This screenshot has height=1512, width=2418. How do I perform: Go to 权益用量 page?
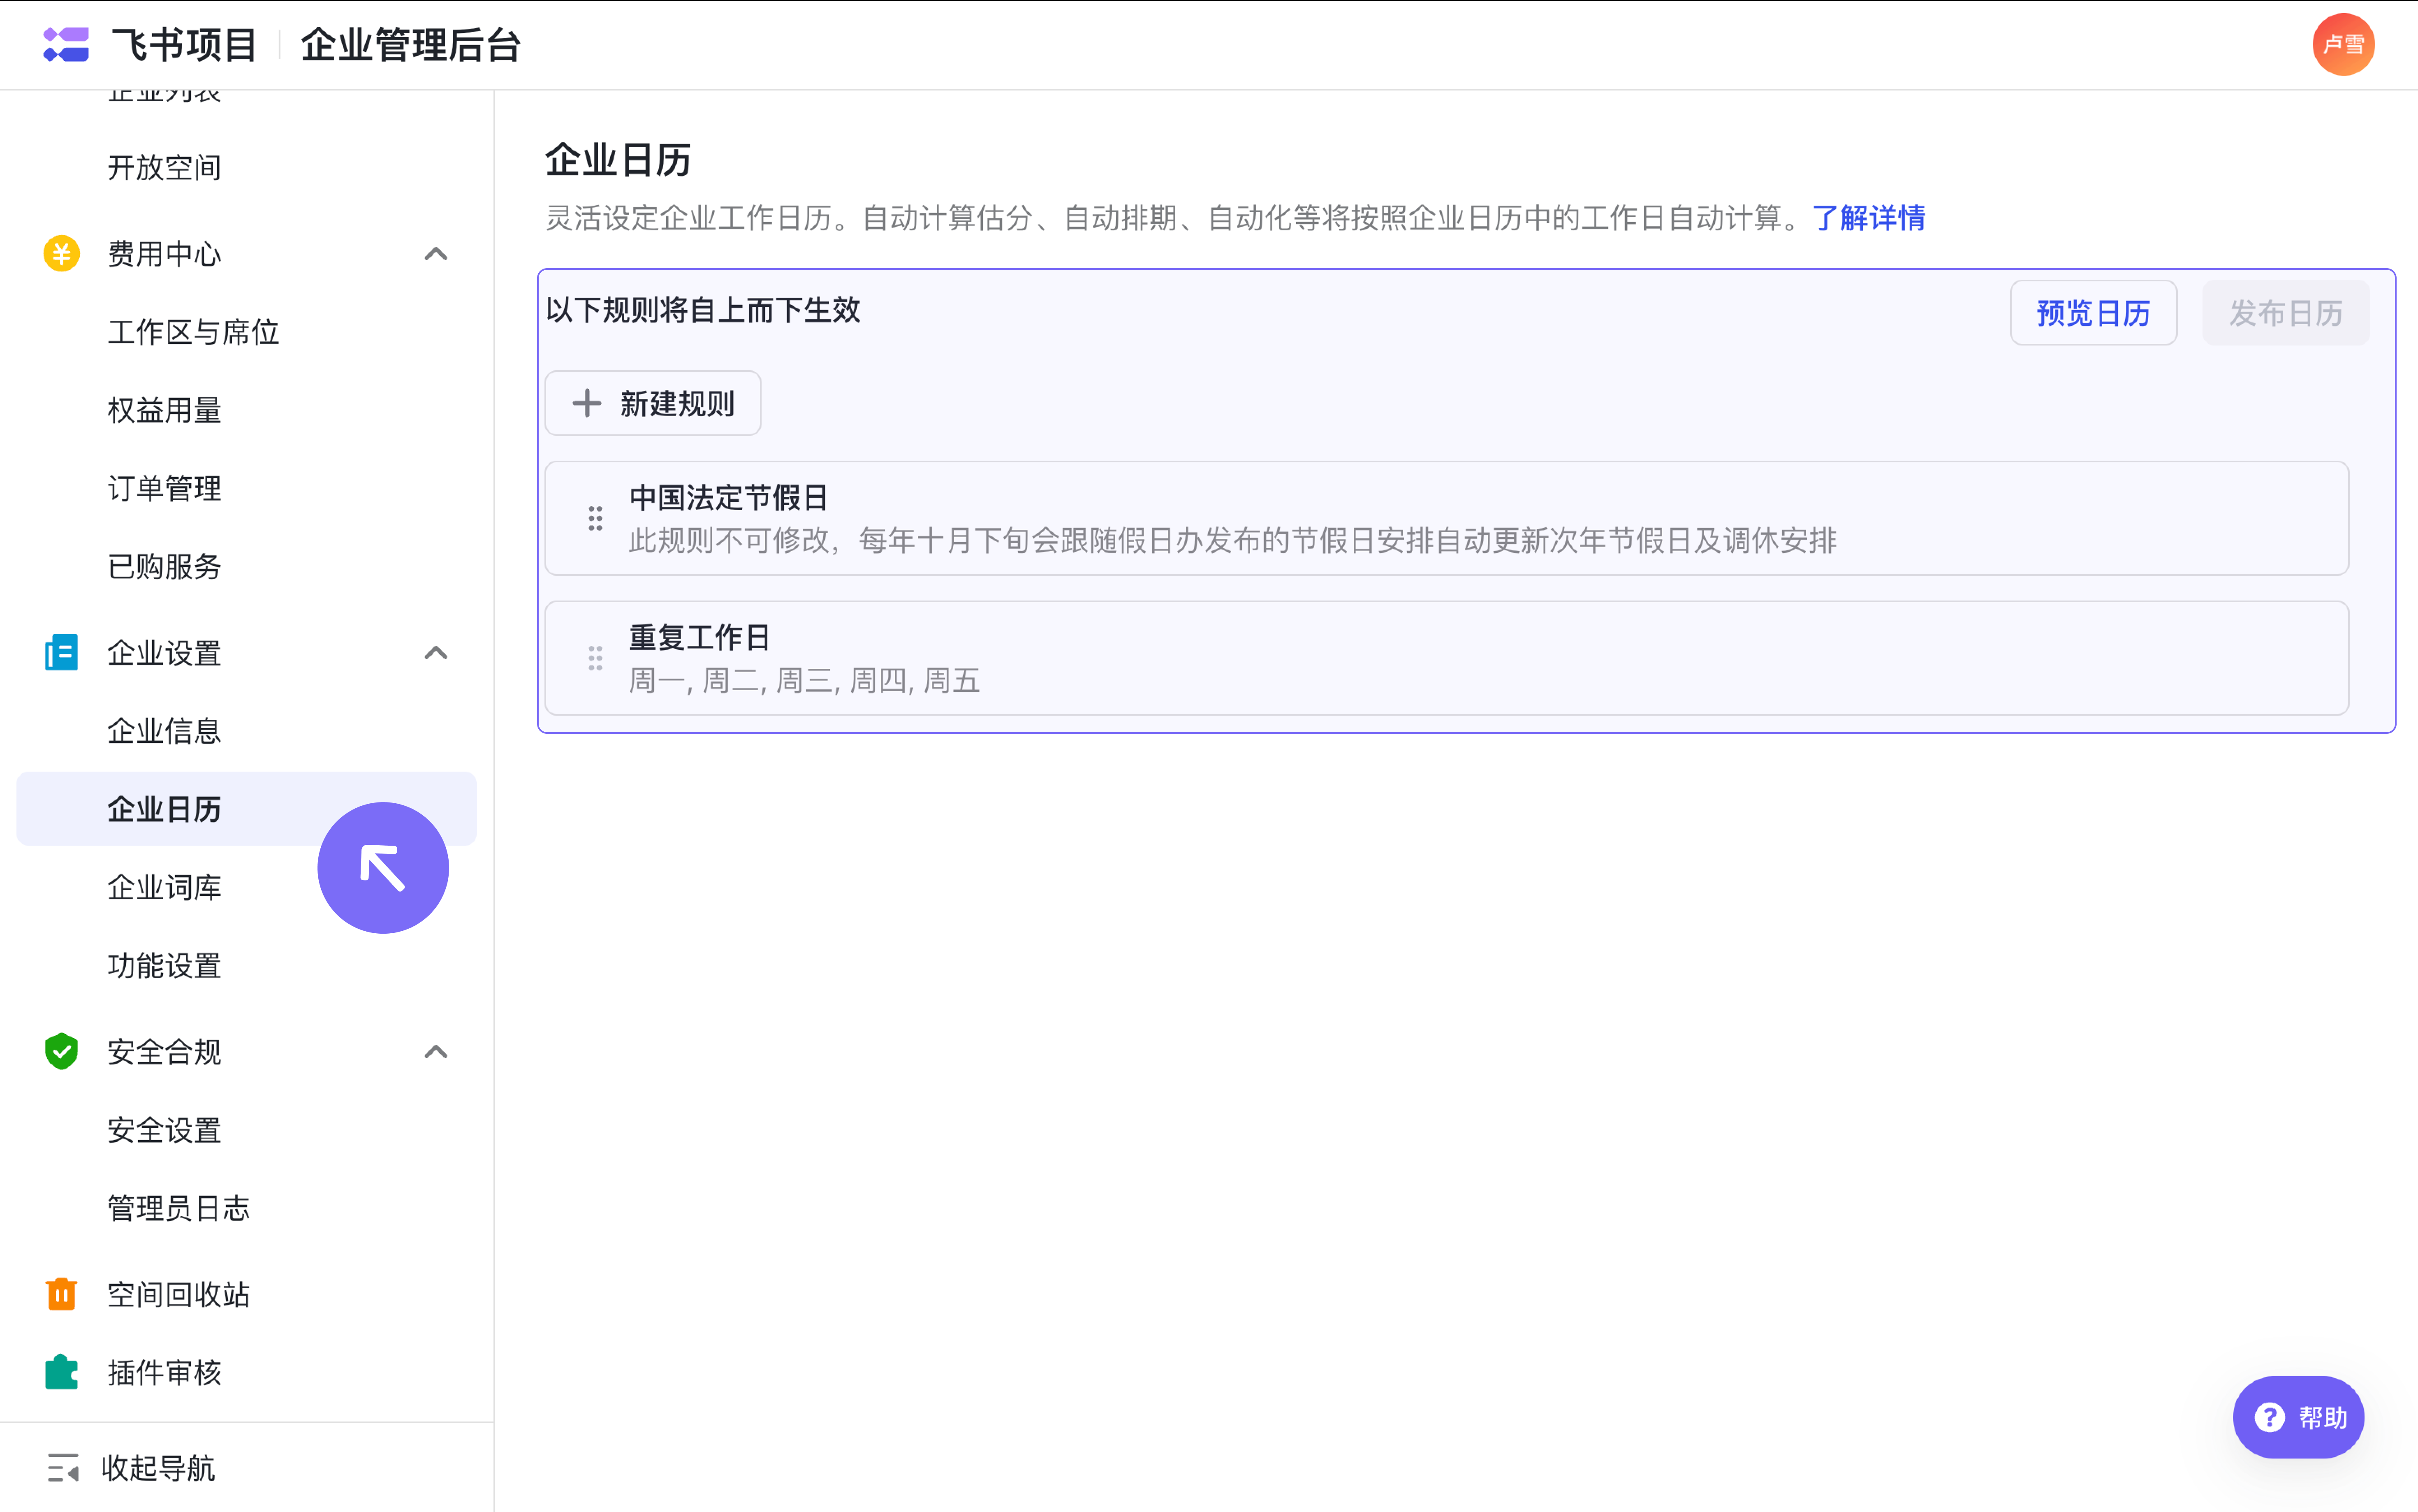164,410
